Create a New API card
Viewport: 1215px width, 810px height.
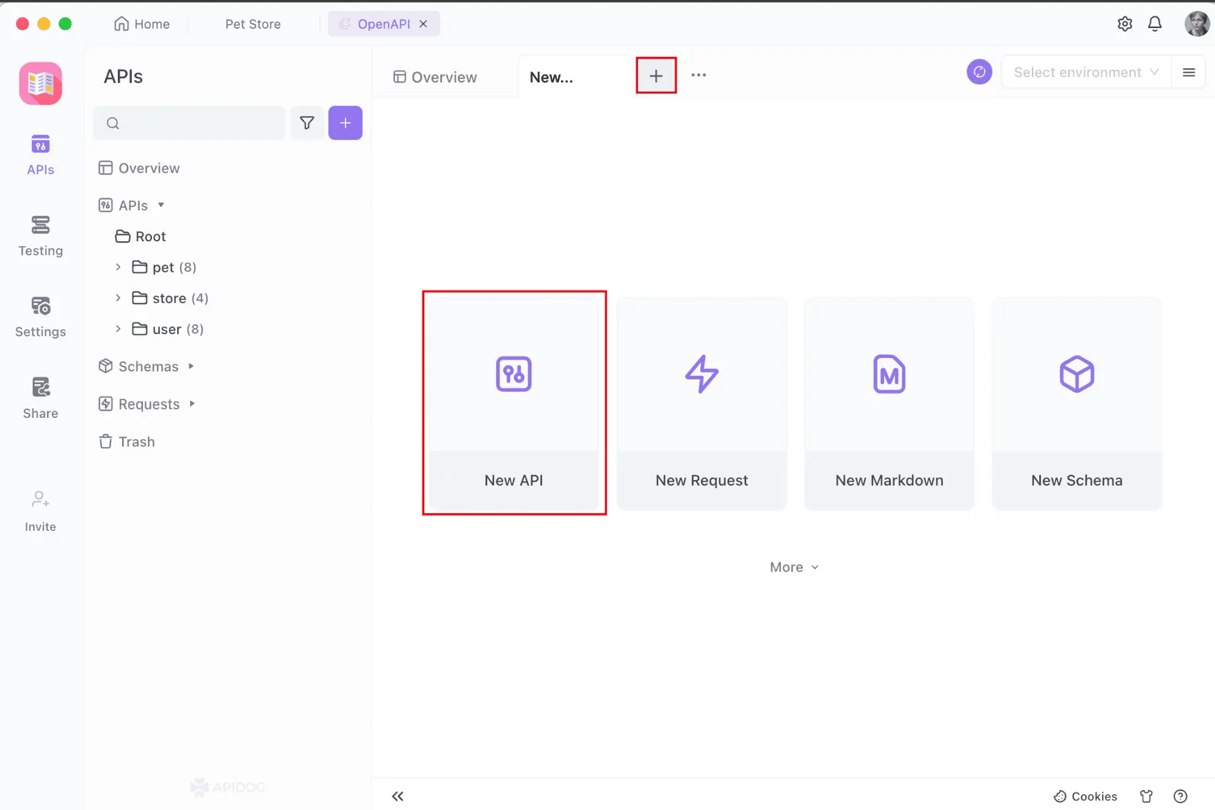click(x=513, y=403)
